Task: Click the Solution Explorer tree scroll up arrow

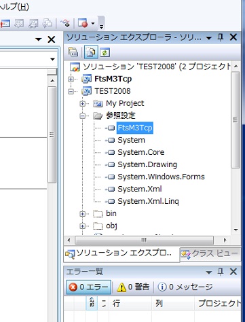Action: click(236, 67)
